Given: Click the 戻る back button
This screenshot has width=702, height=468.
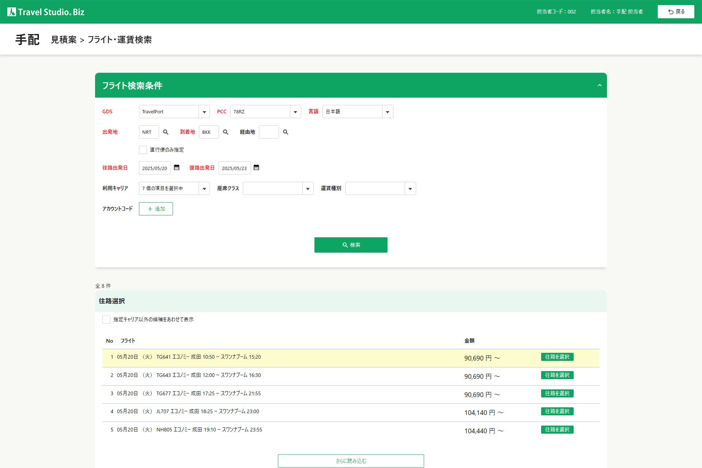Looking at the screenshot, I should click(x=676, y=12).
